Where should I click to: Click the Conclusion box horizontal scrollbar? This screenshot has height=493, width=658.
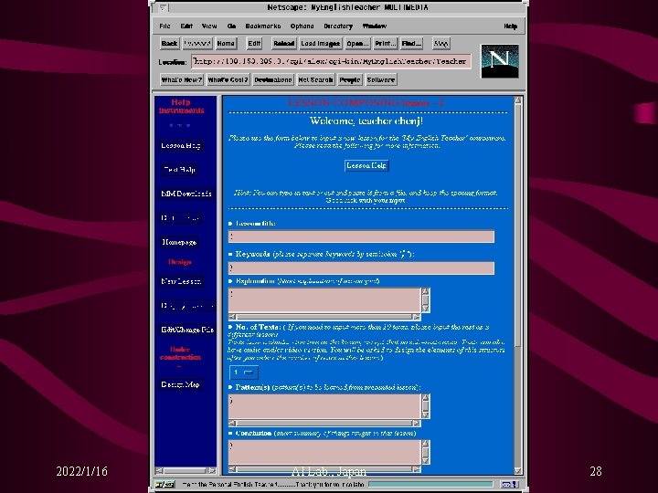point(324,469)
